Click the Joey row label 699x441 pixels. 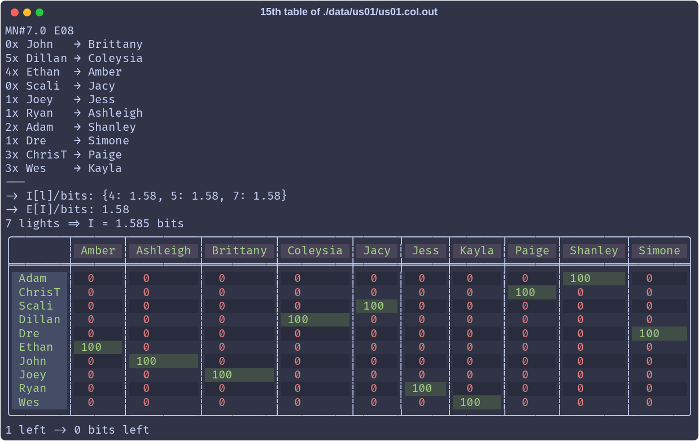click(x=40, y=375)
